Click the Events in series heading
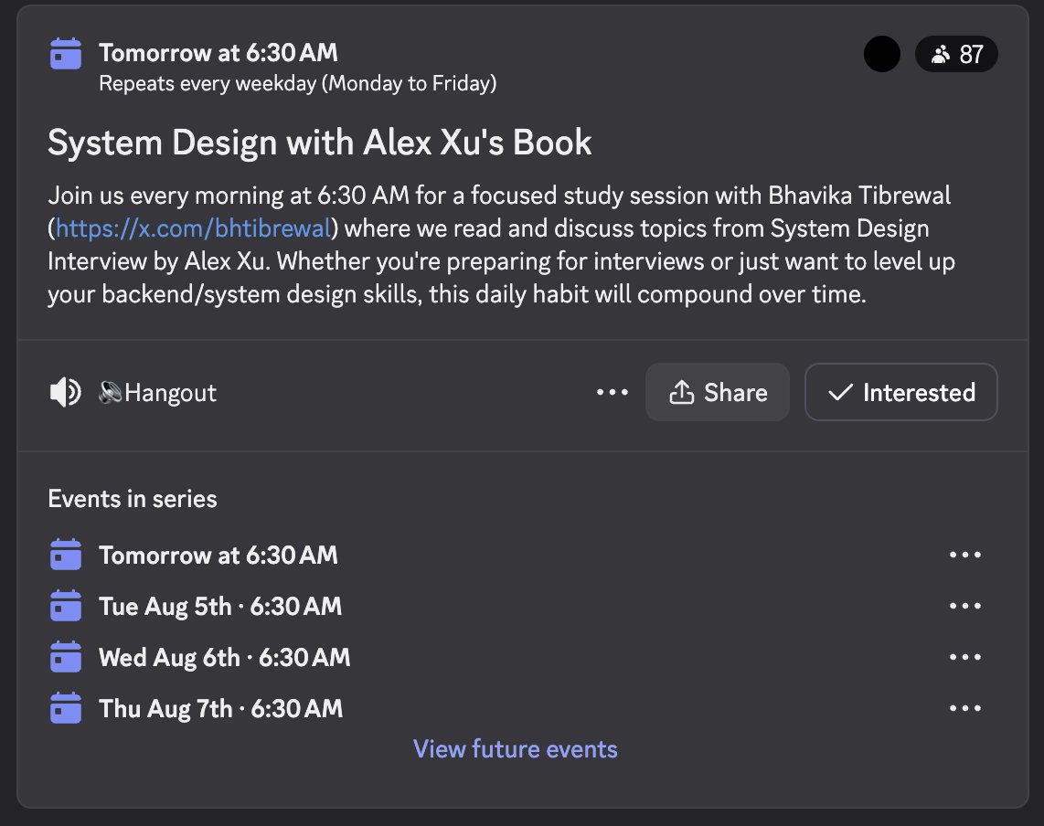The image size is (1044, 826). coord(133,499)
